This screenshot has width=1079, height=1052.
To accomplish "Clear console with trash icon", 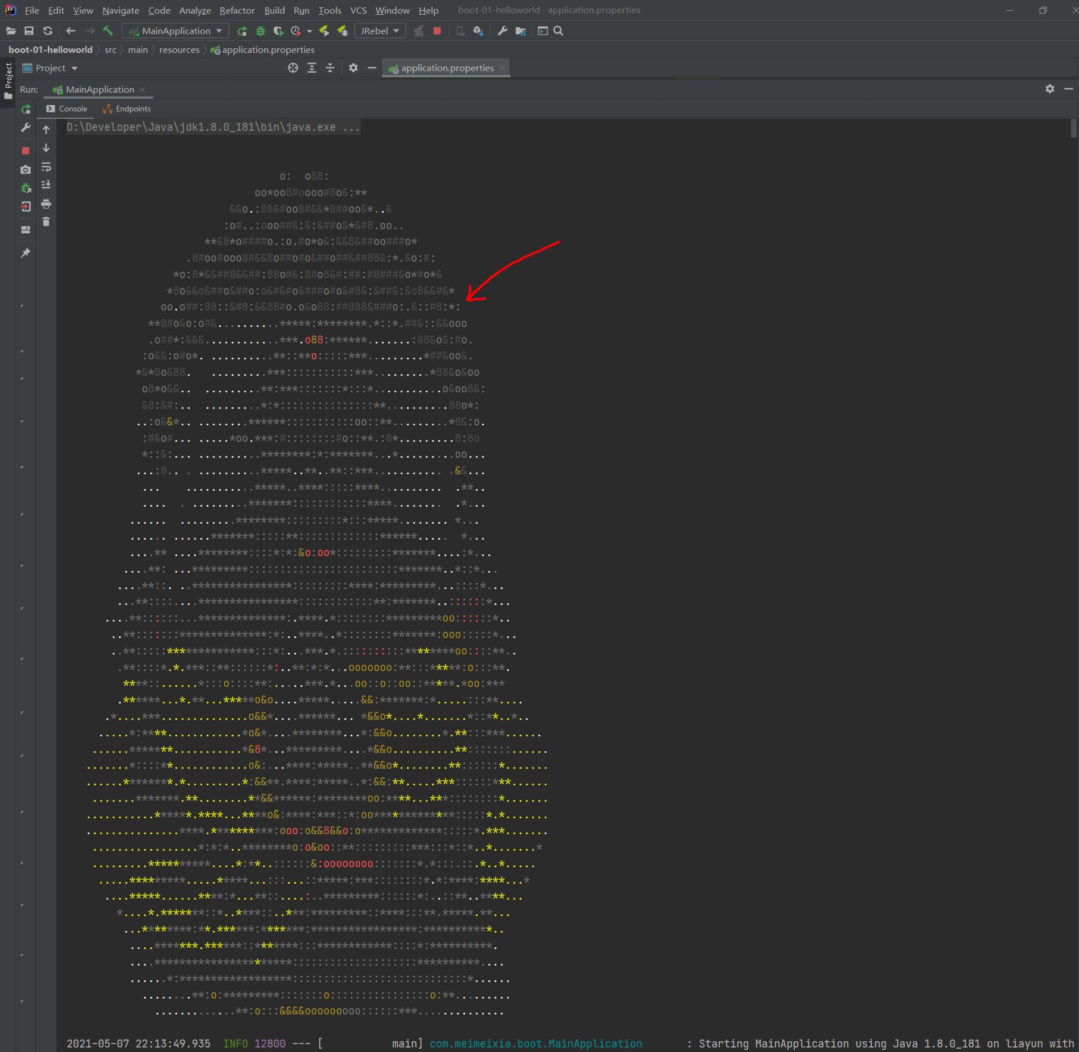I will 46,222.
